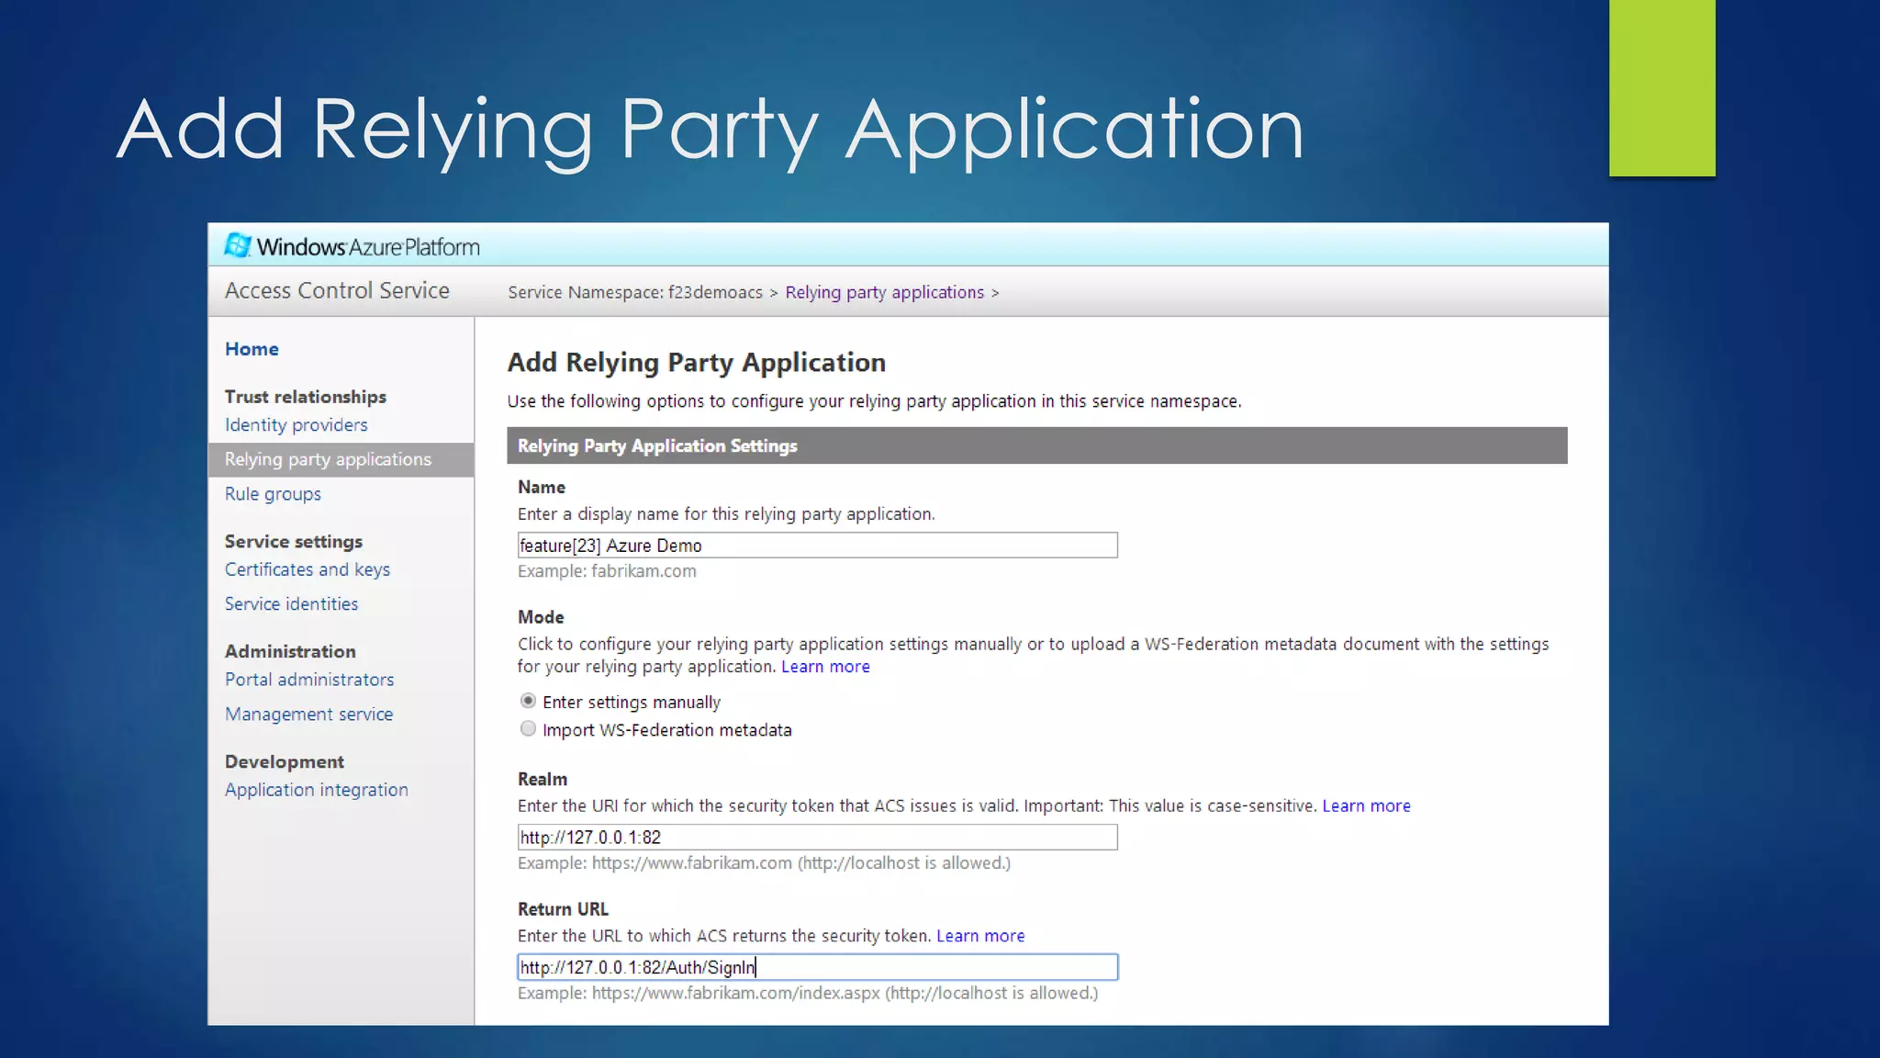Select 'Import WS-Federation metadata' radio button
The image size is (1880, 1058).
(528, 729)
